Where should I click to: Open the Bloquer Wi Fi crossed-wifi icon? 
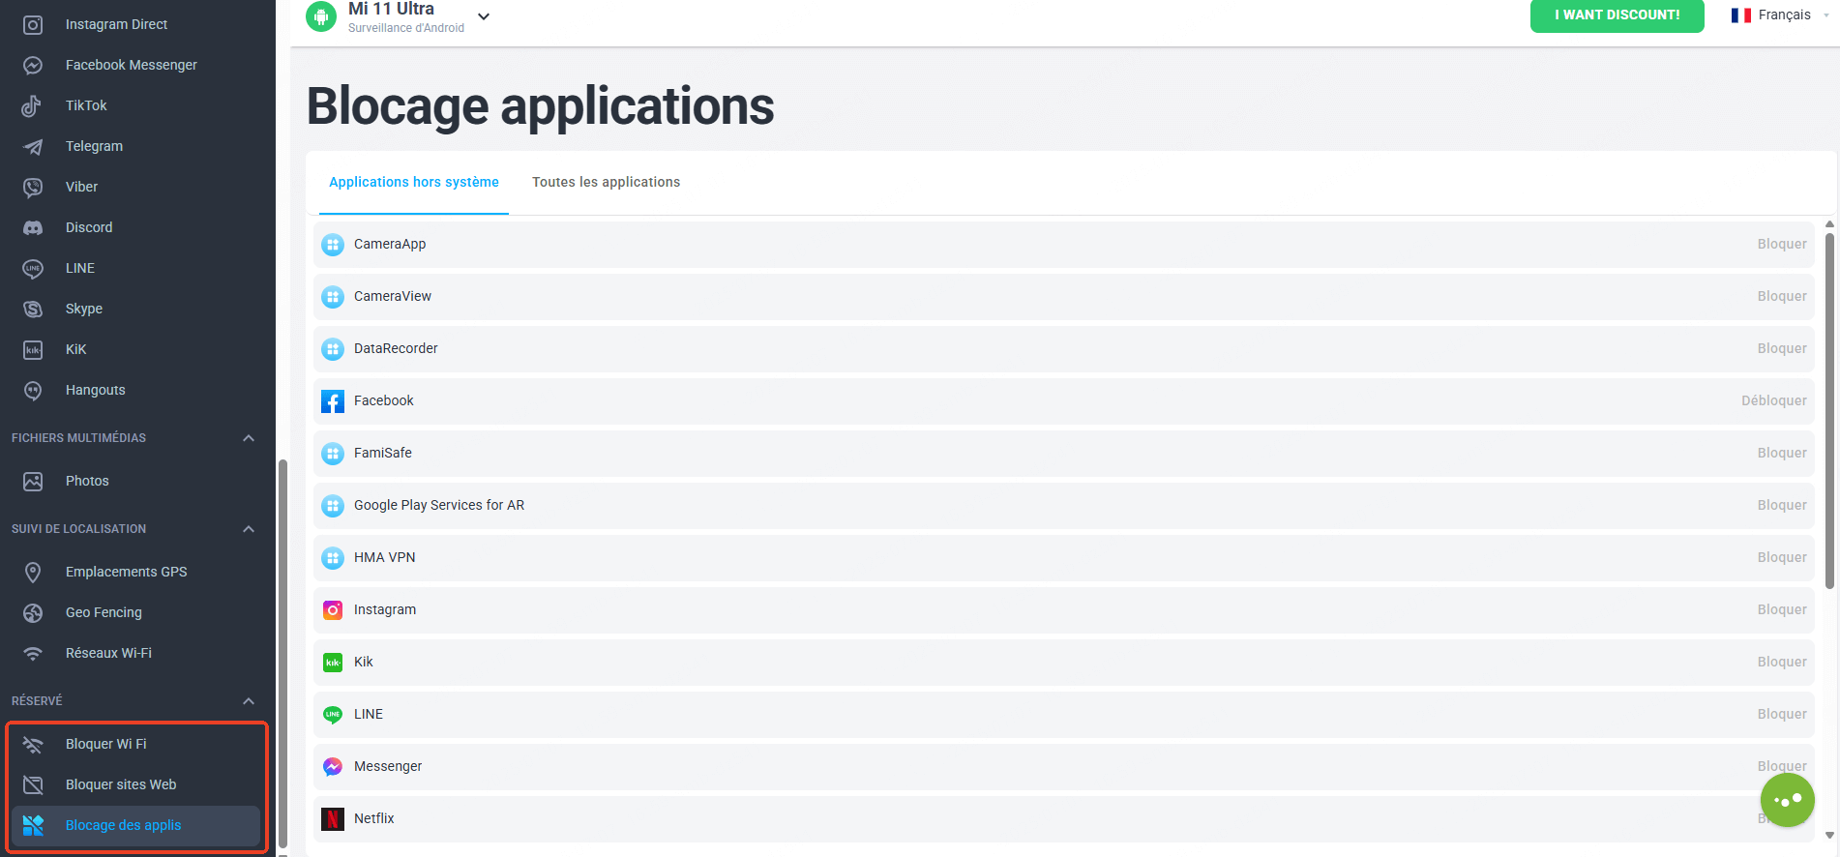point(33,744)
